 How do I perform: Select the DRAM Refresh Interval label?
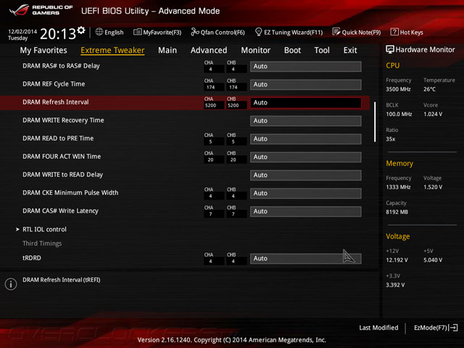point(56,102)
